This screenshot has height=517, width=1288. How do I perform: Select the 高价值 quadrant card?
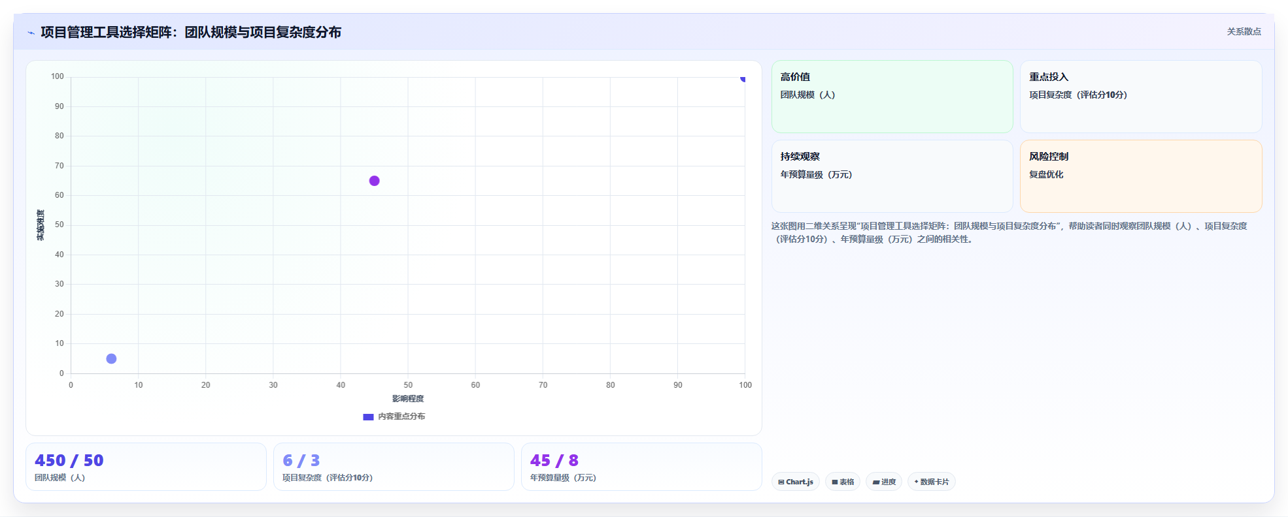(x=892, y=97)
